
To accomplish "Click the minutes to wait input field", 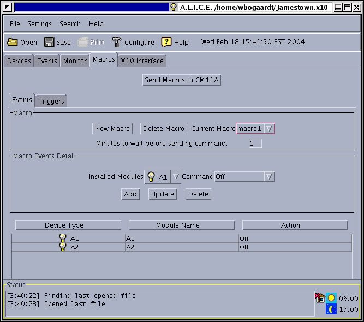I will coord(255,144).
